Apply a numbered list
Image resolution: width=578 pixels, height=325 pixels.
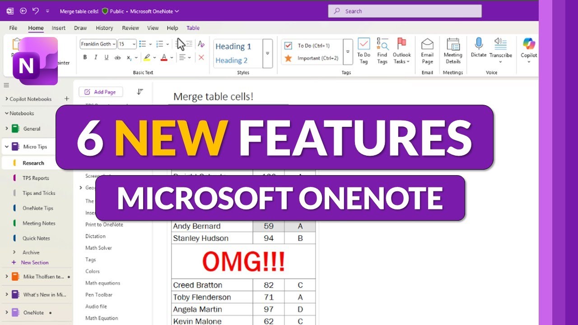(159, 44)
